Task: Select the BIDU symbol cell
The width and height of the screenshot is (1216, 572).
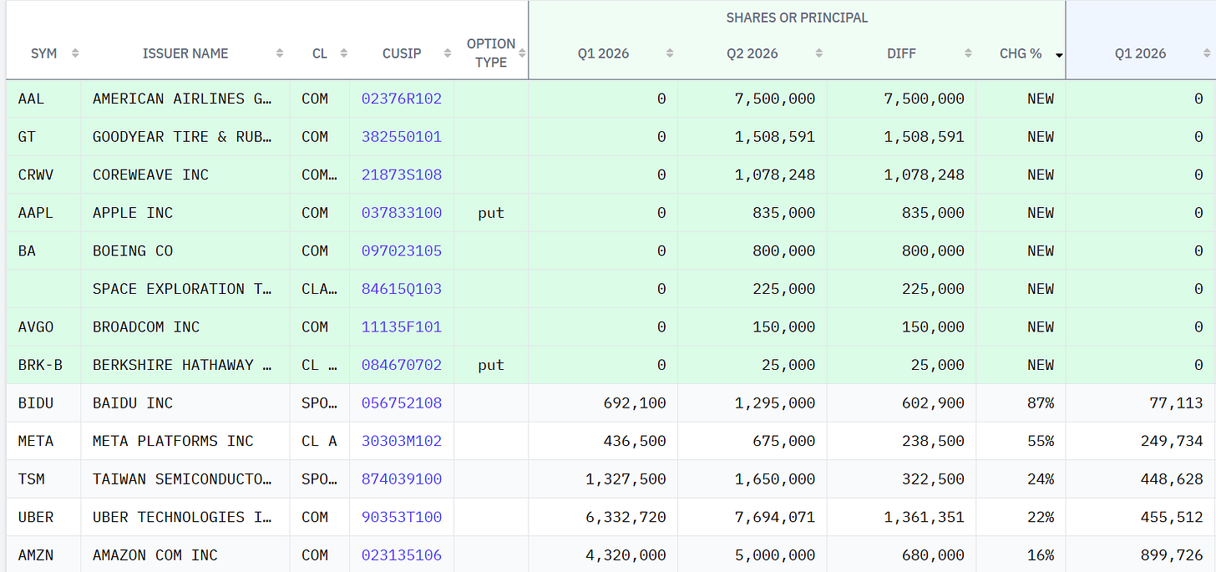Action: [43, 403]
